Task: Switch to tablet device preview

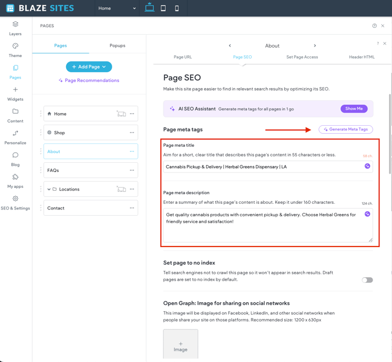Action: tap(163, 9)
